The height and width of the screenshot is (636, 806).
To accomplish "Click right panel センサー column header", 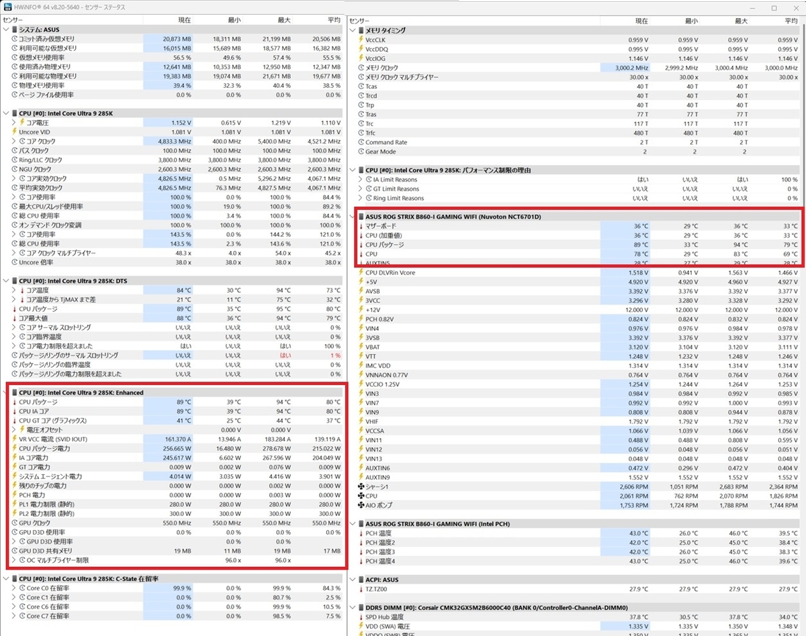I will pos(360,21).
